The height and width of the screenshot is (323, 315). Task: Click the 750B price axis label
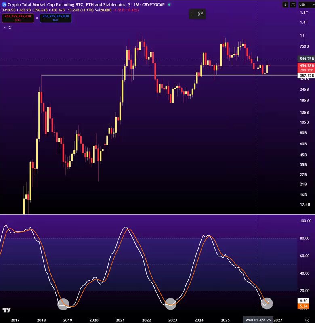pos(304,46)
